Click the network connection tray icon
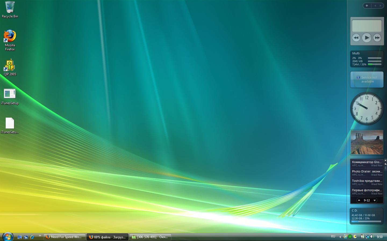The height and width of the screenshot is (241, 387). pos(367,236)
